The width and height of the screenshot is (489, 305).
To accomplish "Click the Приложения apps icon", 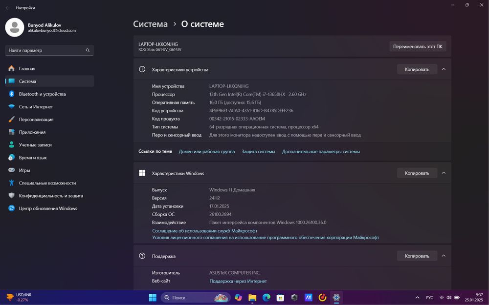I will (12, 132).
